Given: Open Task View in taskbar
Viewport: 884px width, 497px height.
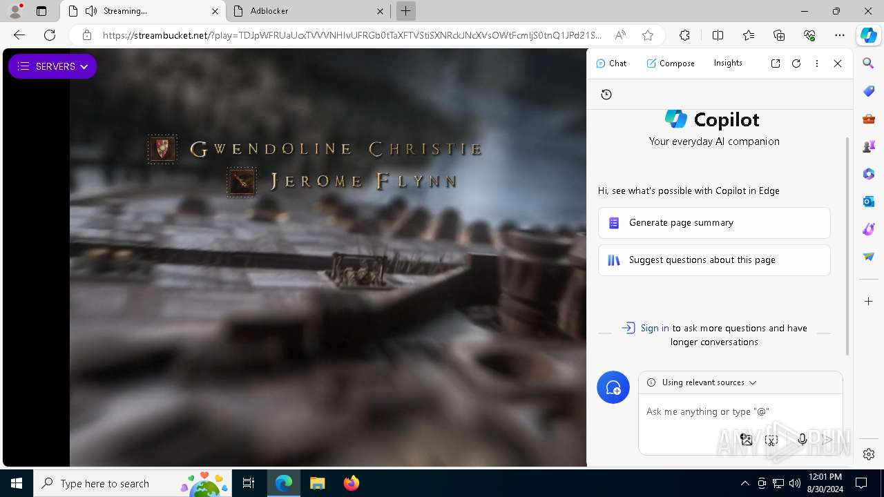Looking at the screenshot, I should (249, 483).
